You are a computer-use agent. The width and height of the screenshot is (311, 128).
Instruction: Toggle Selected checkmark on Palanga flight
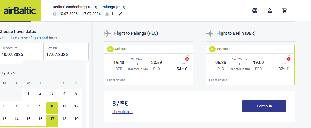click(x=110, y=49)
